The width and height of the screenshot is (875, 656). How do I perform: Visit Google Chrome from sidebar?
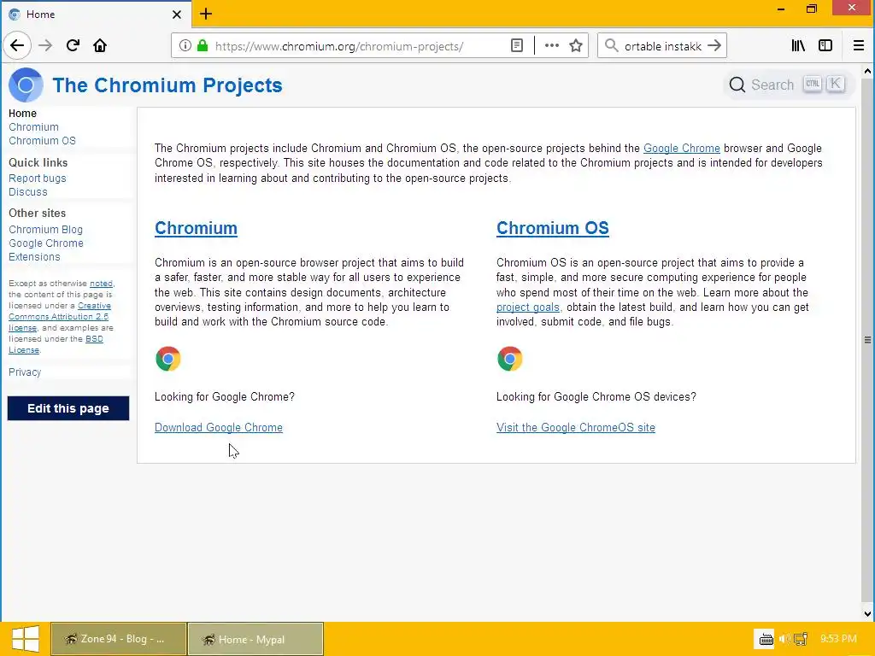[46, 243]
